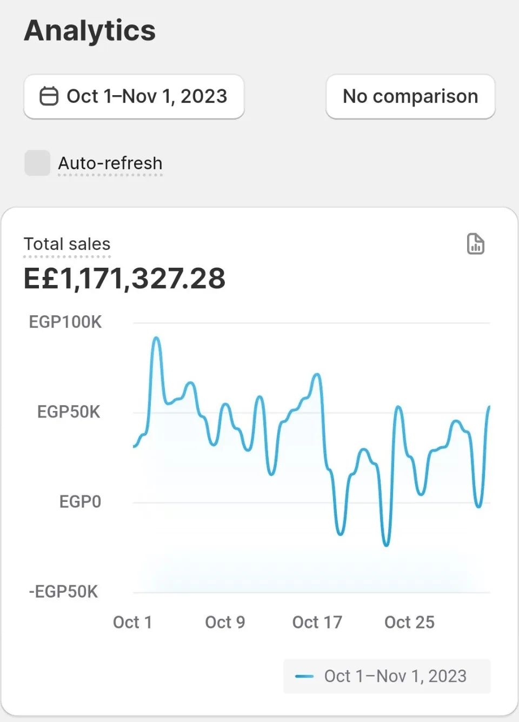Click the -EGP50K axis label
The width and height of the screenshot is (519, 722).
click(63, 591)
